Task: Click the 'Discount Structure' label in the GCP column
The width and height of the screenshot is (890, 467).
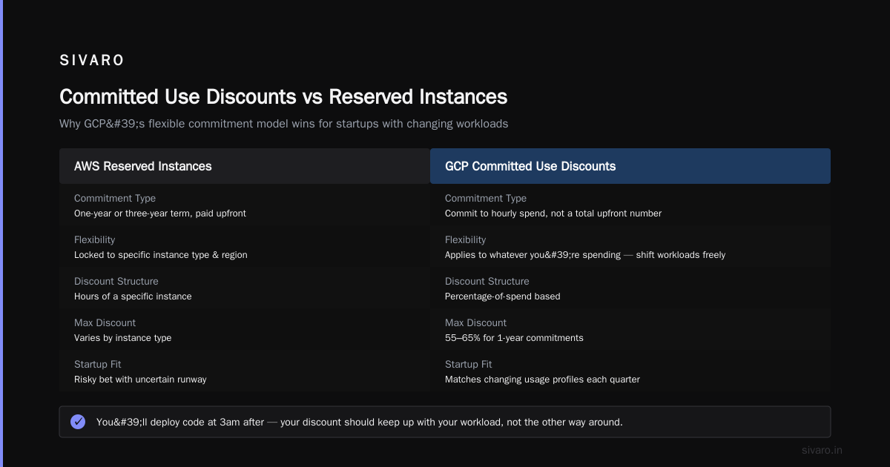Action: click(487, 282)
